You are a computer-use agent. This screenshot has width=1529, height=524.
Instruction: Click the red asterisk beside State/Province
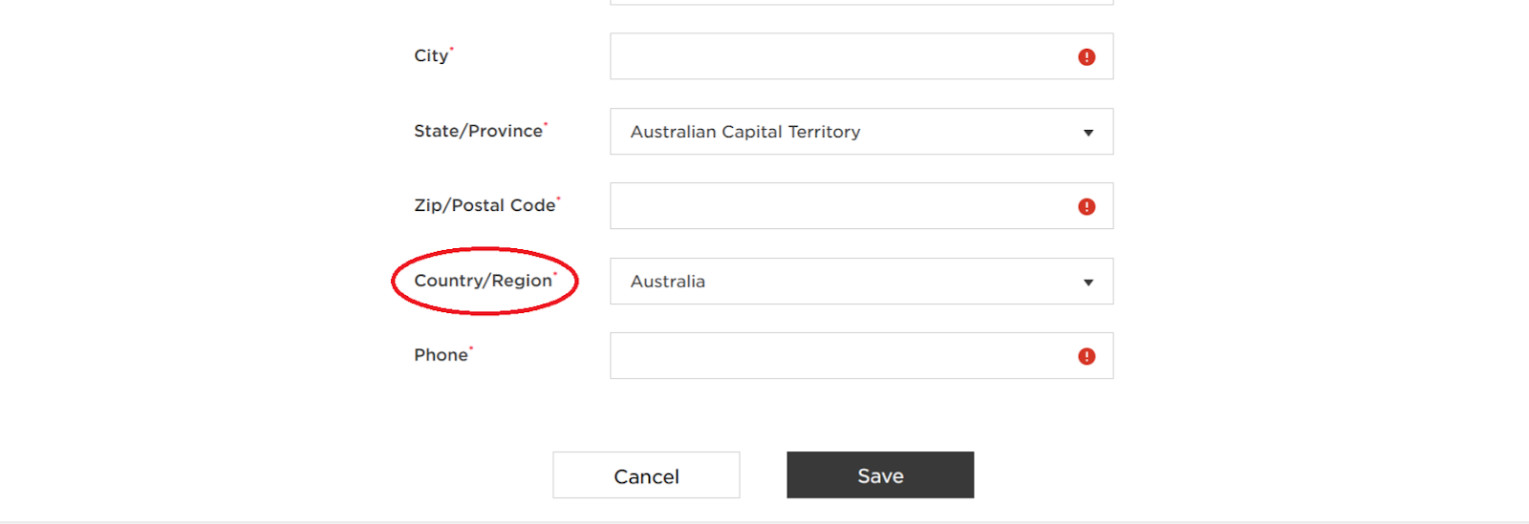click(x=546, y=124)
